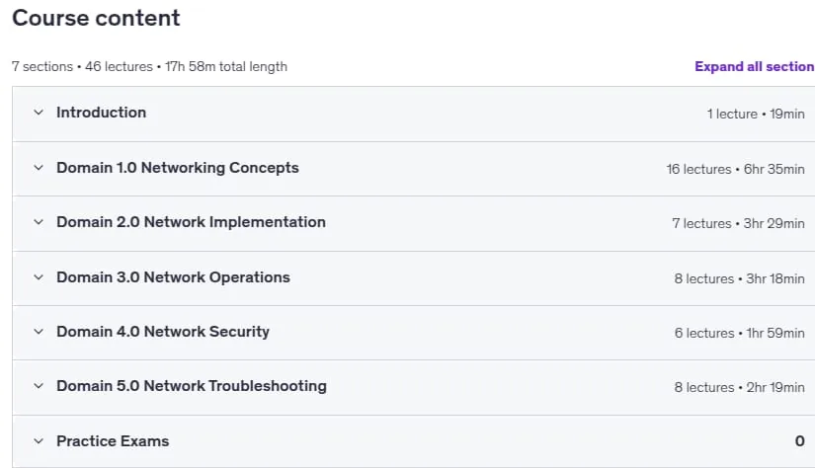The width and height of the screenshot is (815, 468).
Task: Expand Domain 1.0 Networking Concepts chevron
Action: 39,168
